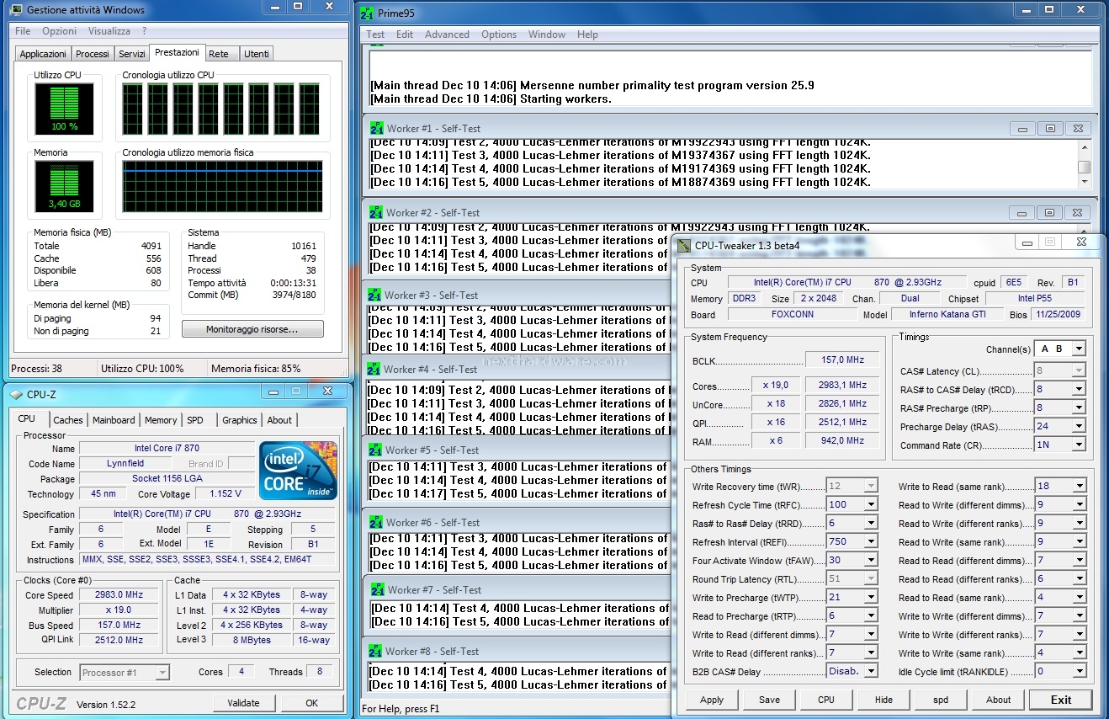Click the CPU button in CPU-Tweaker
1109x719 pixels.
(826, 700)
